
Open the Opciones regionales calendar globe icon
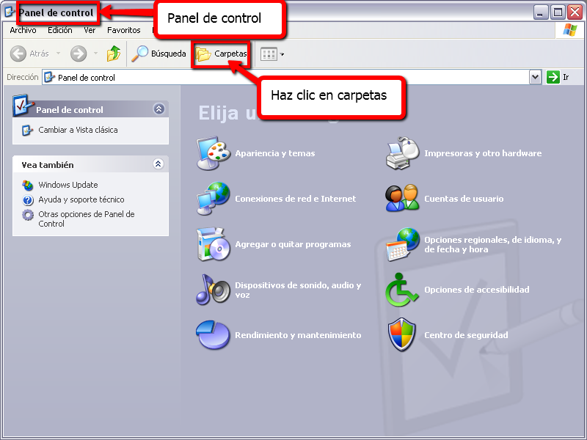coord(402,244)
